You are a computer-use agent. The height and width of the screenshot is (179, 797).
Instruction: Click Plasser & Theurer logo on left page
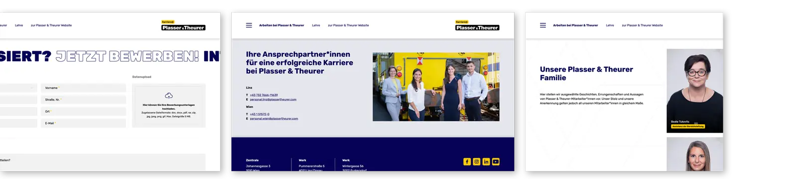(x=183, y=25)
